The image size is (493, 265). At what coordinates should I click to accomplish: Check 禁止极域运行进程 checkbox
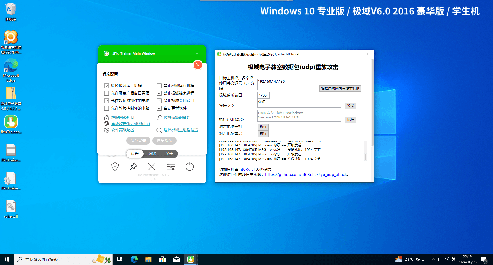coord(159,86)
